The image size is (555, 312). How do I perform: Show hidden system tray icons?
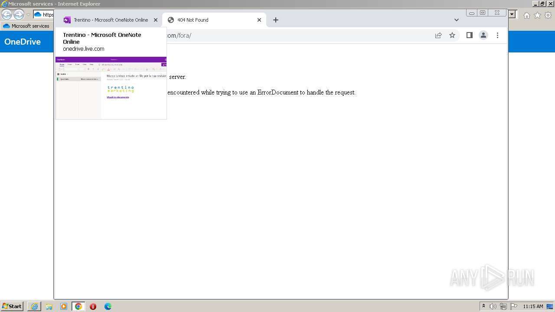[x=484, y=306]
